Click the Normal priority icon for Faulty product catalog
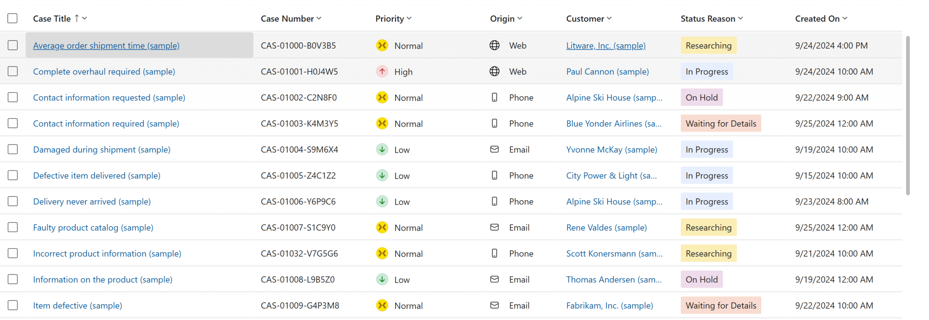Image resolution: width=929 pixels, height=320 pixels. (382, 227)
